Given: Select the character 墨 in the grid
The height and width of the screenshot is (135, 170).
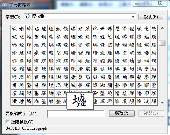Looking at the screenshot, I should tap(44, 101).
